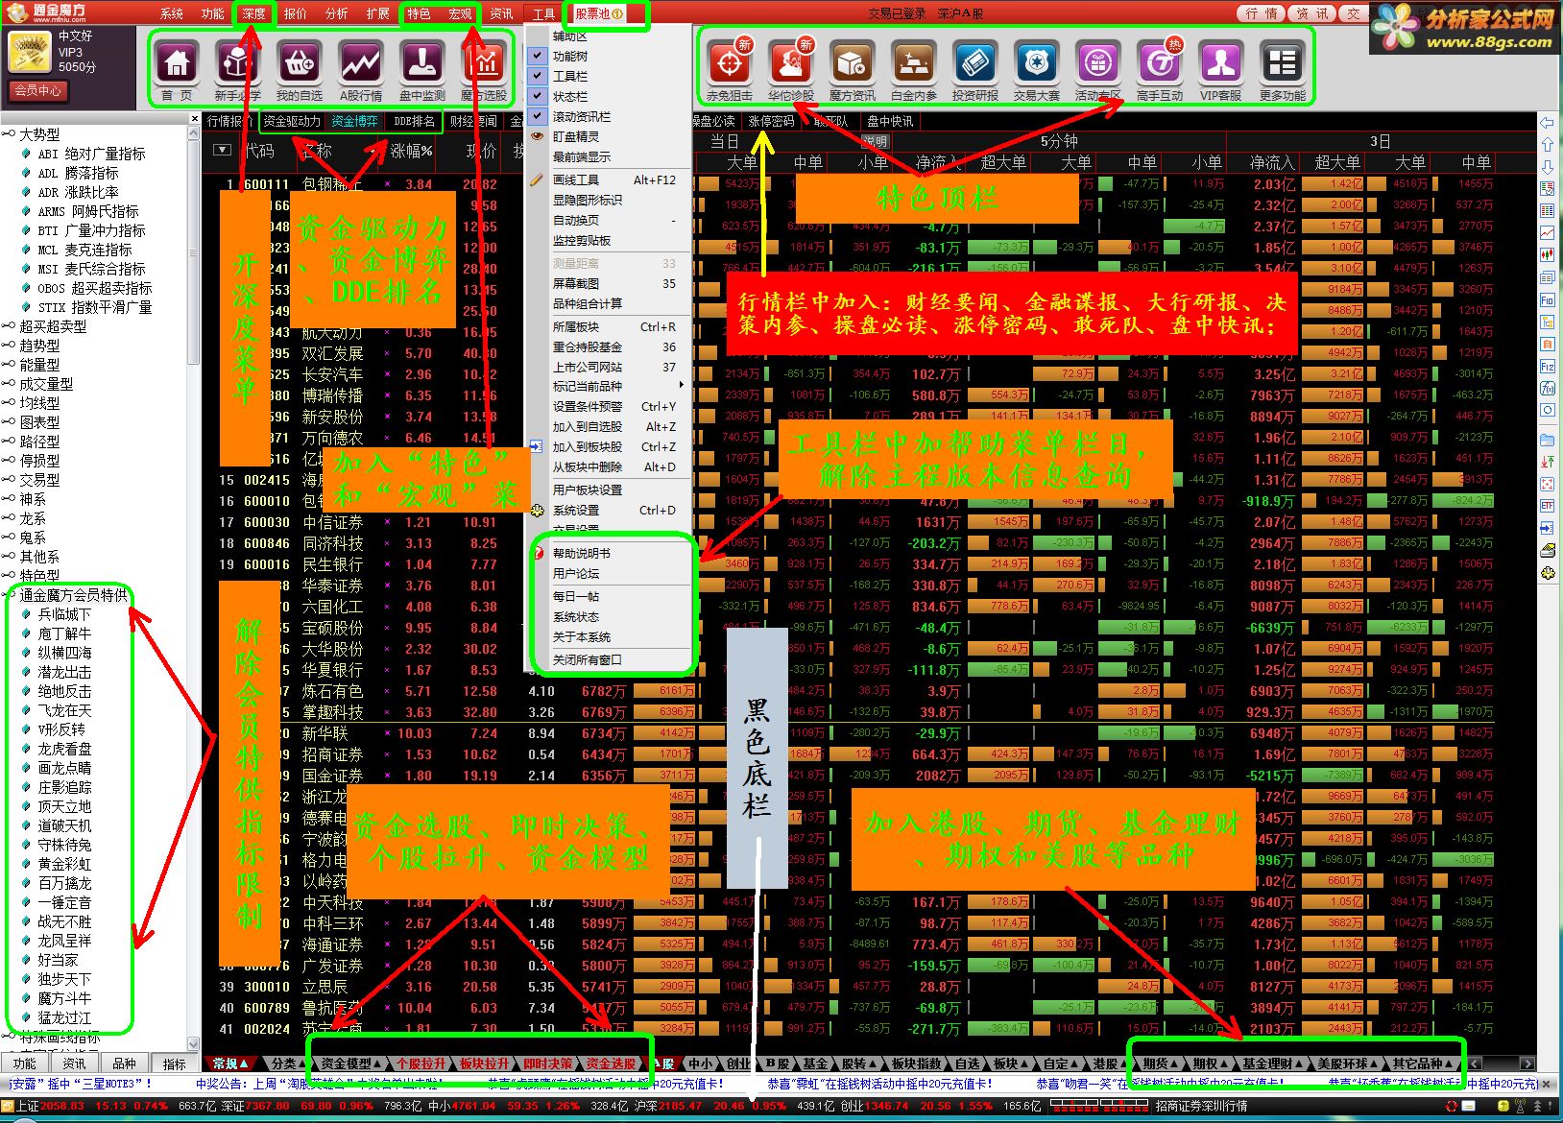Image resolution: width=1563 pixels, height=1123 pixels.
Task: Open the 盘中监测 monitor icon
Action: point(422,64)
